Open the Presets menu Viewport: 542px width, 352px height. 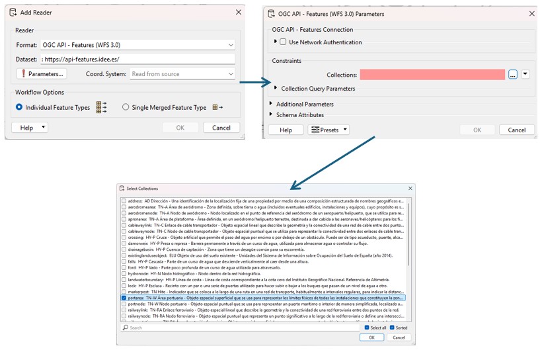tap(329, 130)
